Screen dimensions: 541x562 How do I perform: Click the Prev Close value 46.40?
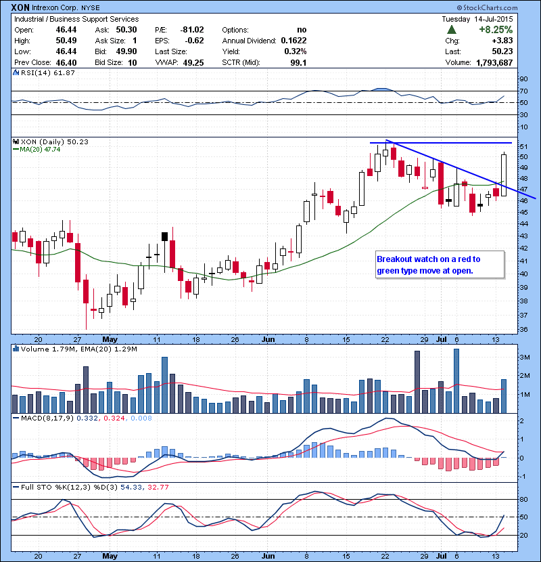pos(66,63)
